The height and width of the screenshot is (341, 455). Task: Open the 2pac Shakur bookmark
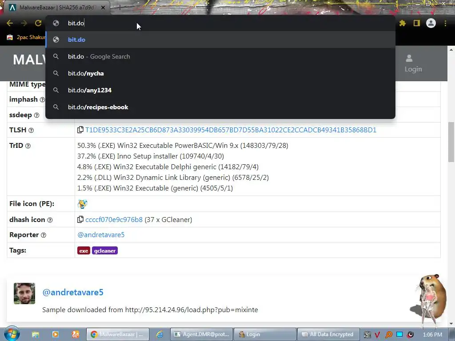pyautogui.click(x=26, y=37)
